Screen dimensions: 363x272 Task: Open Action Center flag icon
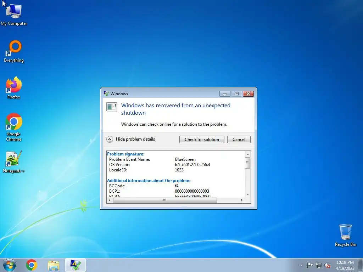click(x=310, y=265)
